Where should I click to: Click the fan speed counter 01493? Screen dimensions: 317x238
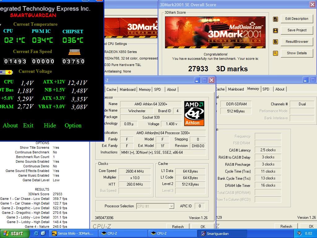tap(15, 61)
